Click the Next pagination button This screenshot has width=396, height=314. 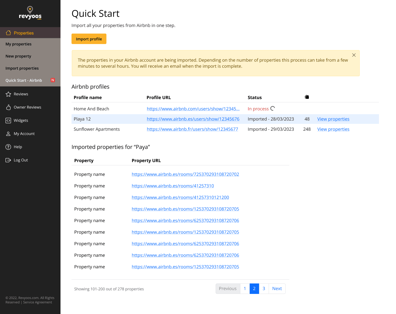tap(277, 288)
